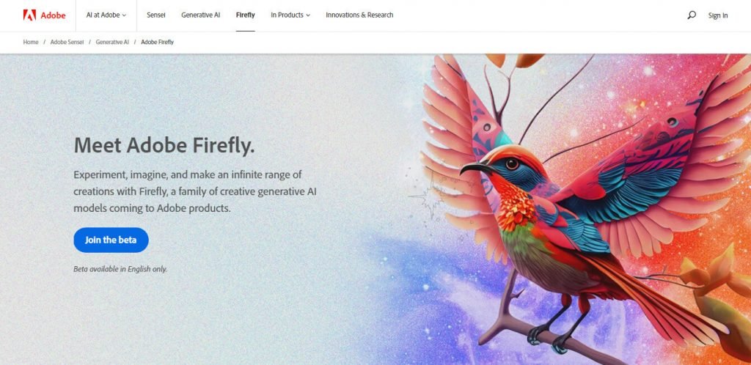
Task: Click the Adobe logo icon
Action: tap(29, 15)
